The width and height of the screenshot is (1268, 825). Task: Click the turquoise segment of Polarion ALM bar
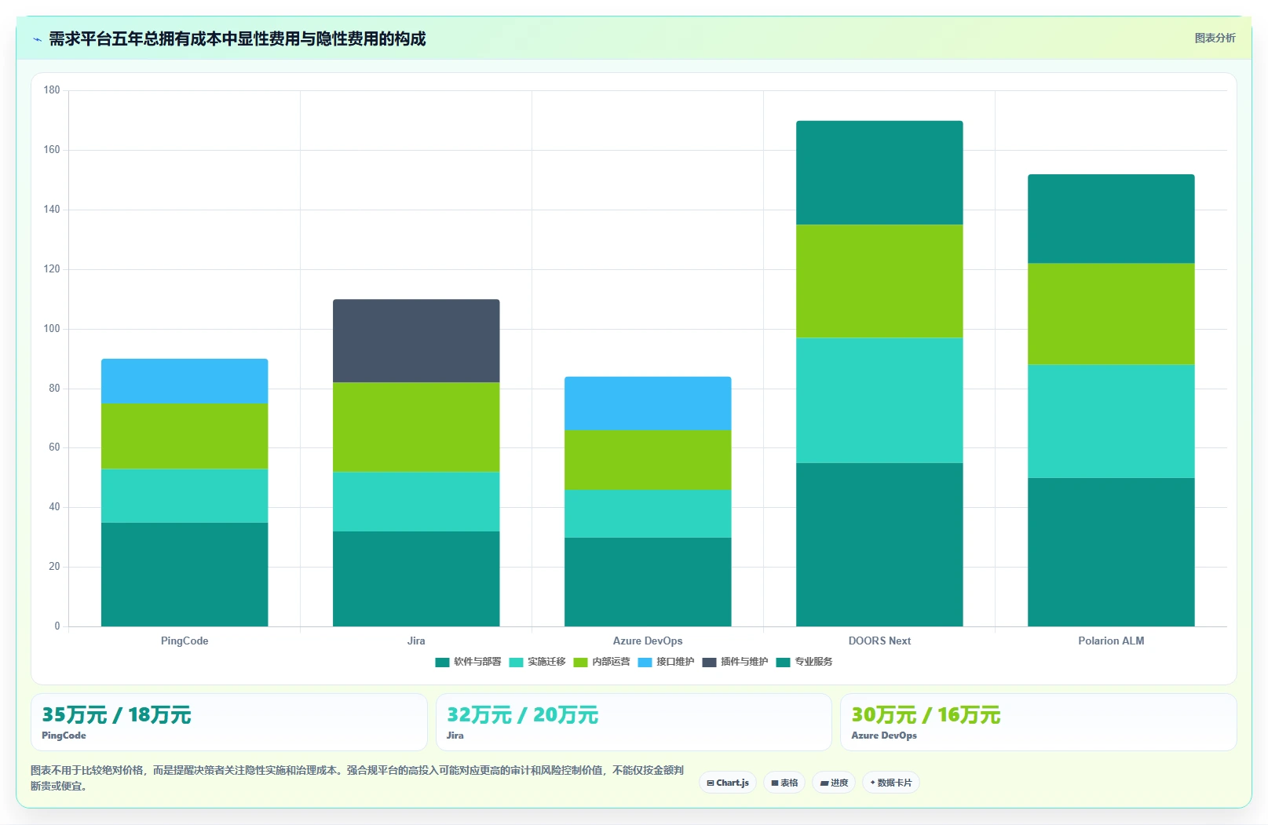tap(1111, 421)
